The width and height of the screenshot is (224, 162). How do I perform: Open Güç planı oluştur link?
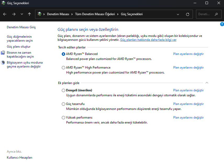19,47
